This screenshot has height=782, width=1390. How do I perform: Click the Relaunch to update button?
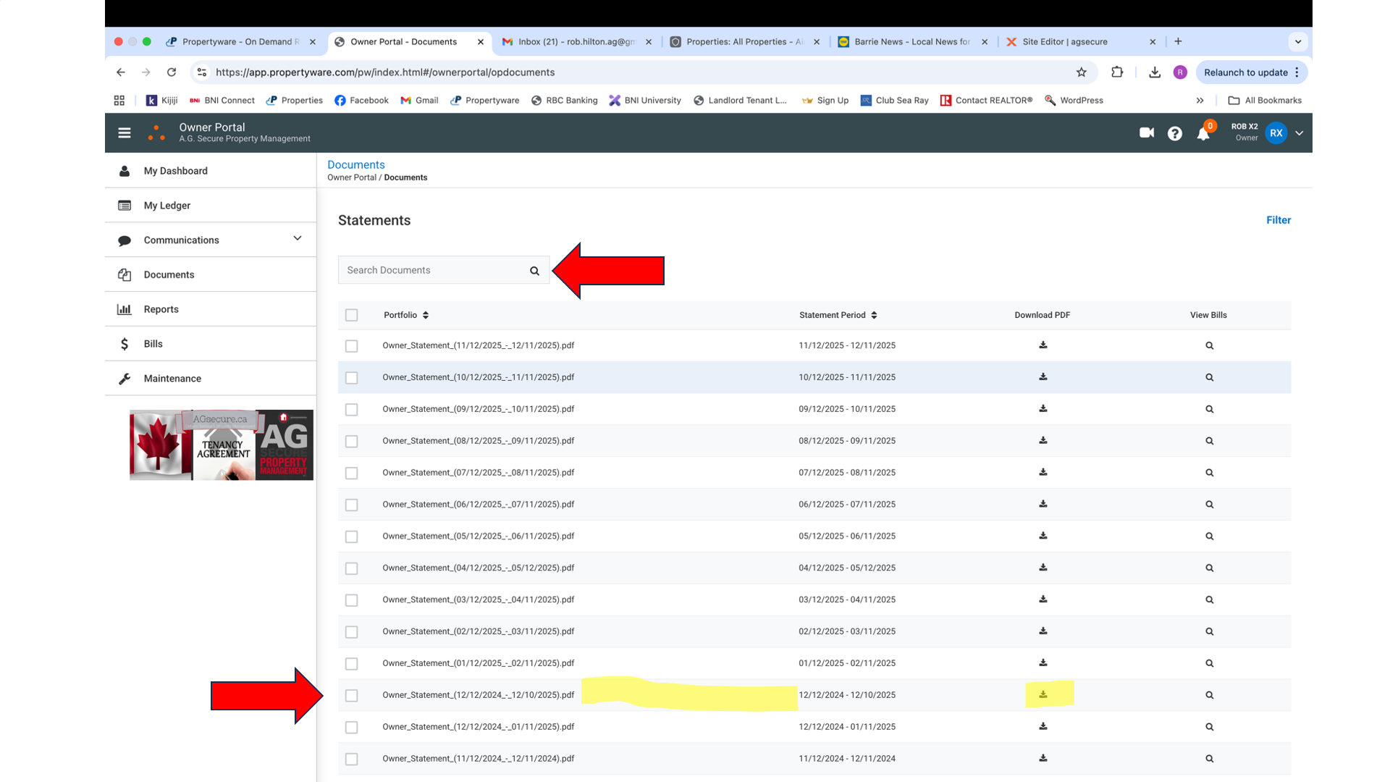pos(1245,72)
